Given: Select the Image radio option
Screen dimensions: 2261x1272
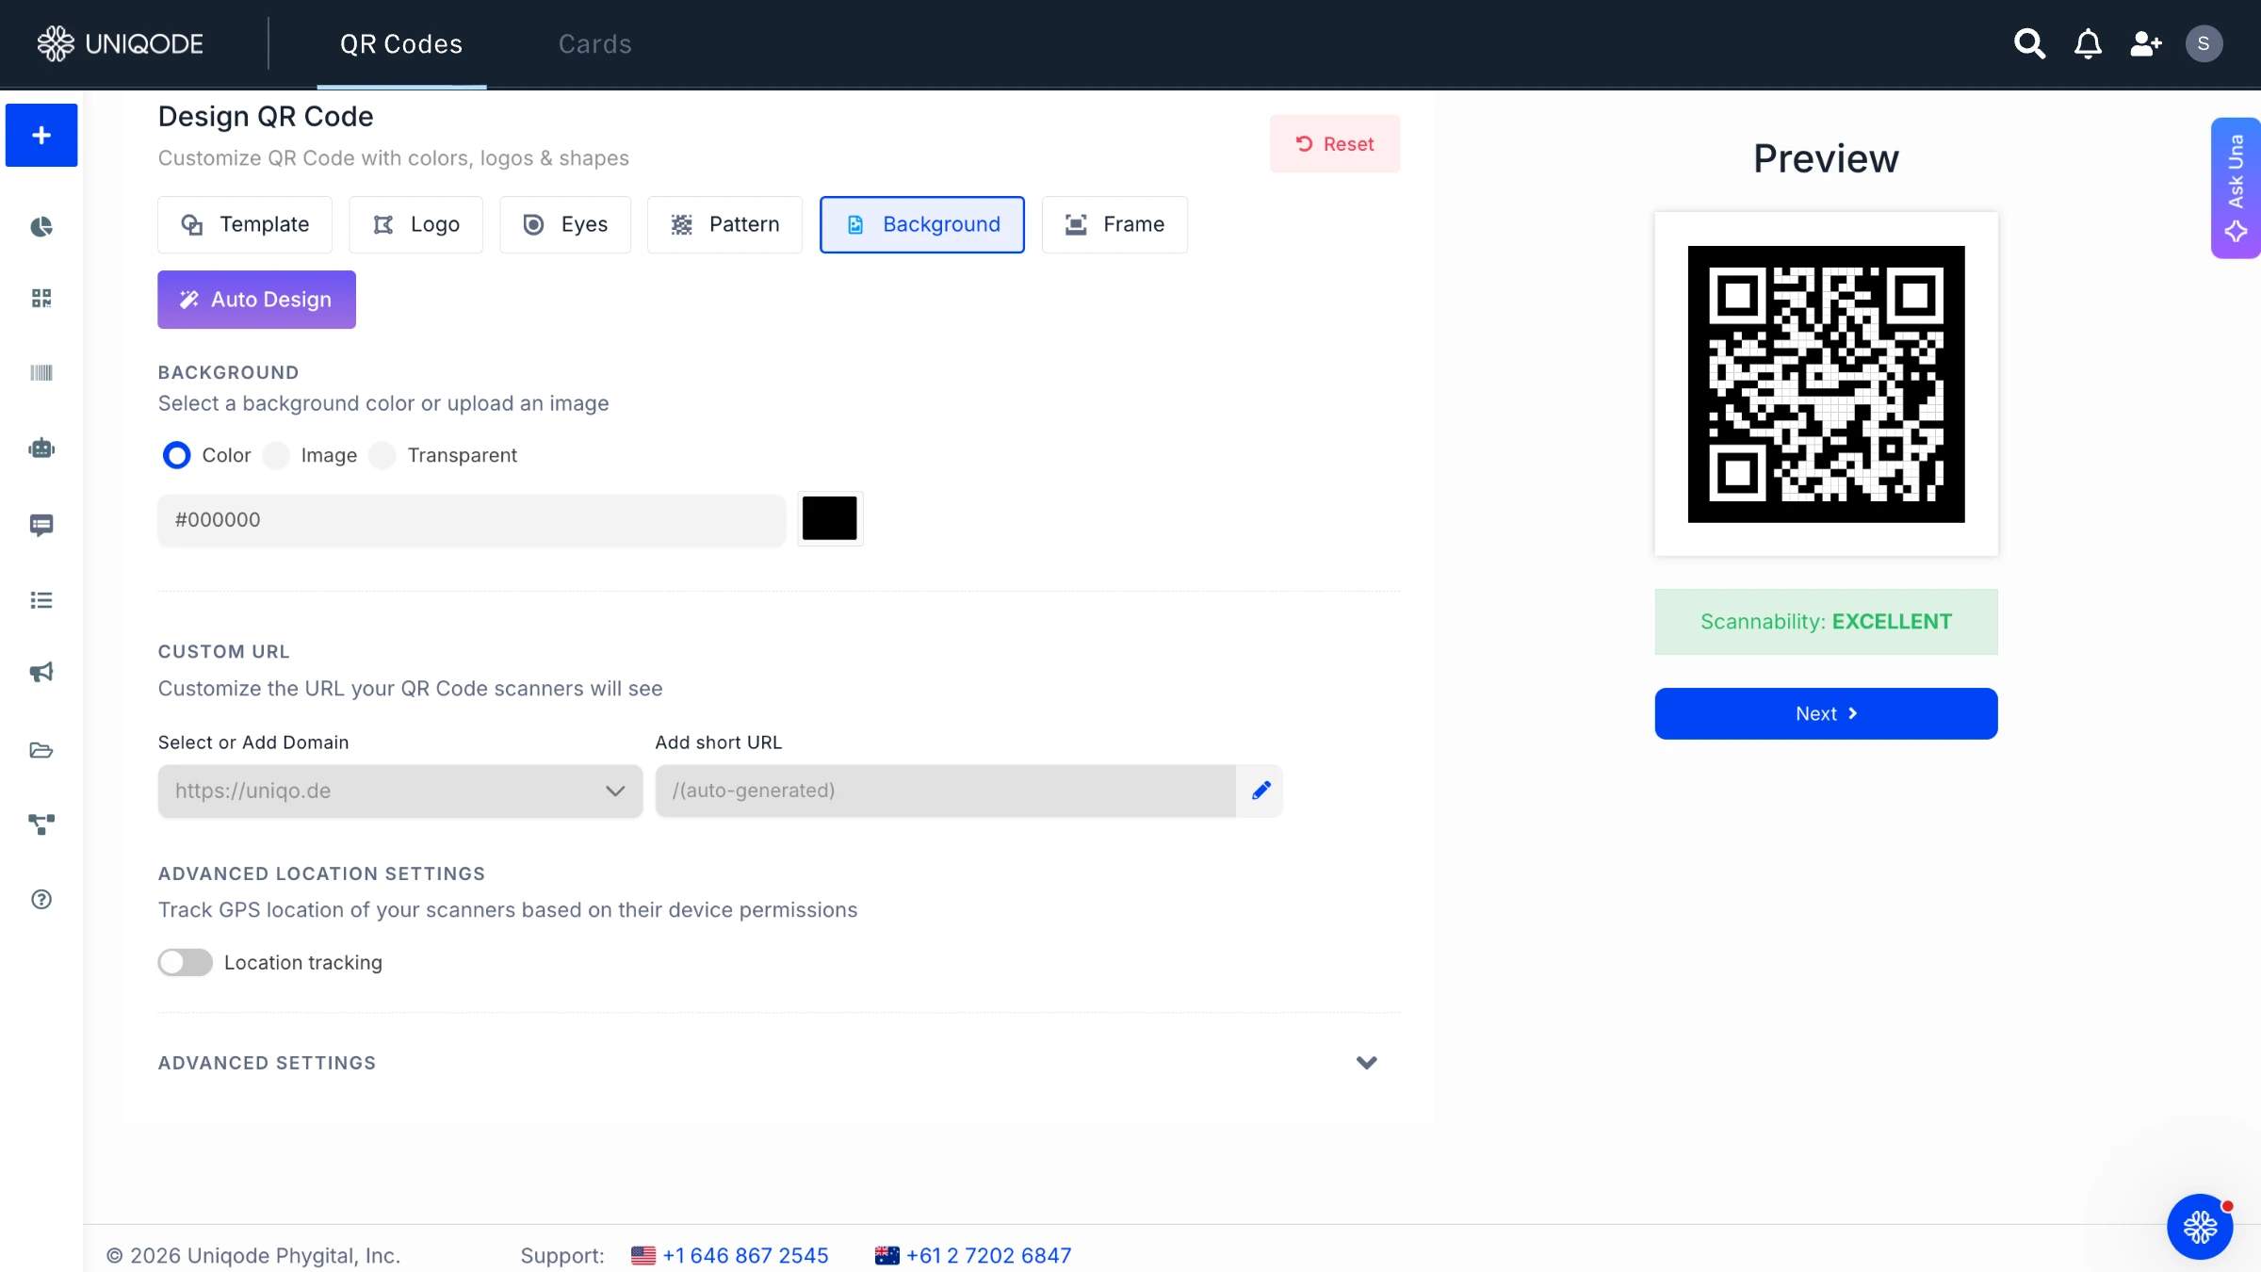Looking at the screenshot, I should 276,455.
